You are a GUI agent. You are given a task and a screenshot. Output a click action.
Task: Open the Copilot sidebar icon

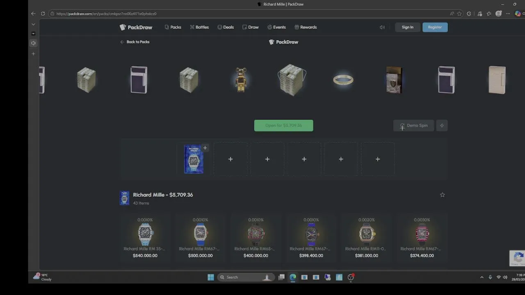[518, 14]
